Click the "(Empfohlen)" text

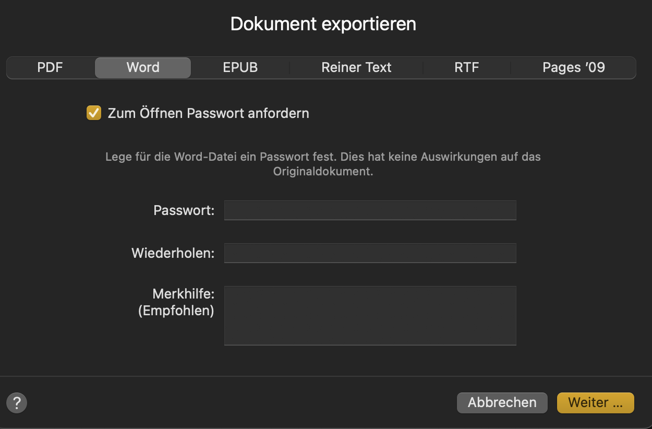[176, 311]
